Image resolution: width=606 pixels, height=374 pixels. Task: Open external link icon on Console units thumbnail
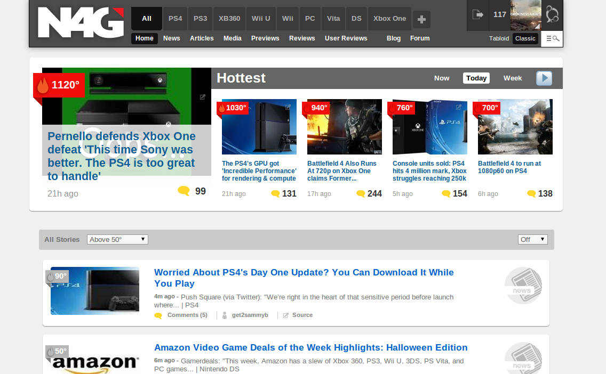pos(458,107)
